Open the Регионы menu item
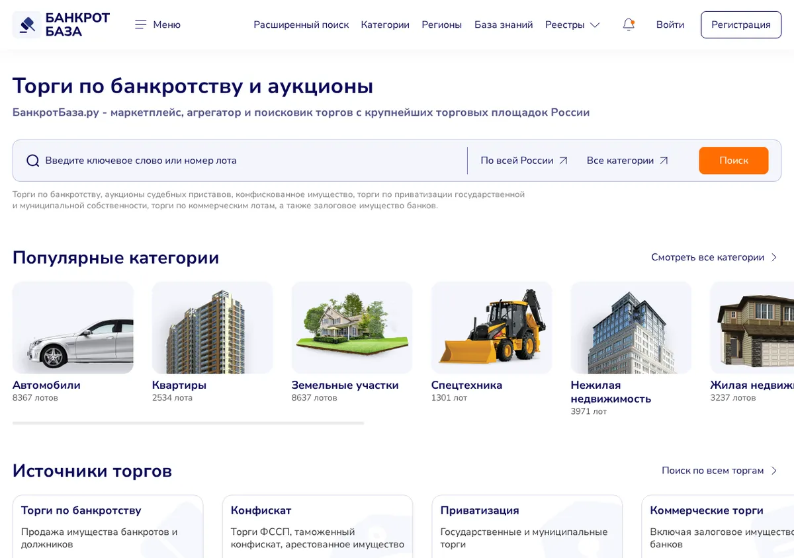The height and width of the screenshot is (558, 794). click(442, 24)
